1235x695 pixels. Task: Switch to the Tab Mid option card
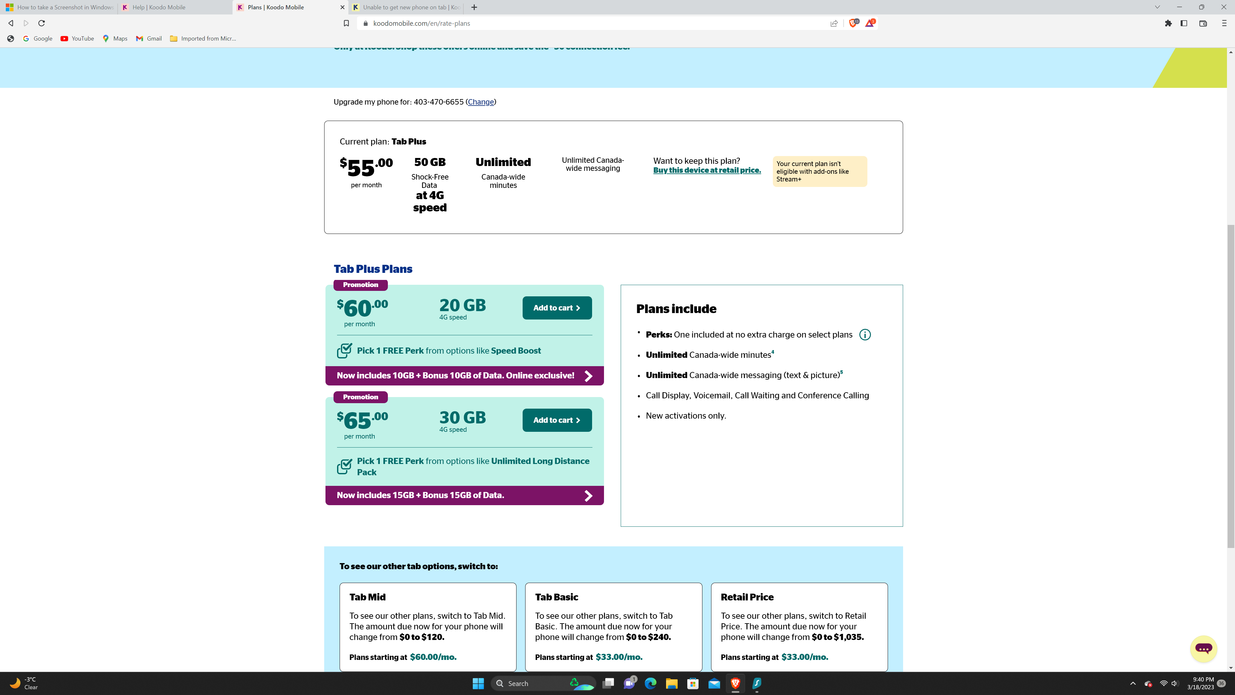coord(428,627)
